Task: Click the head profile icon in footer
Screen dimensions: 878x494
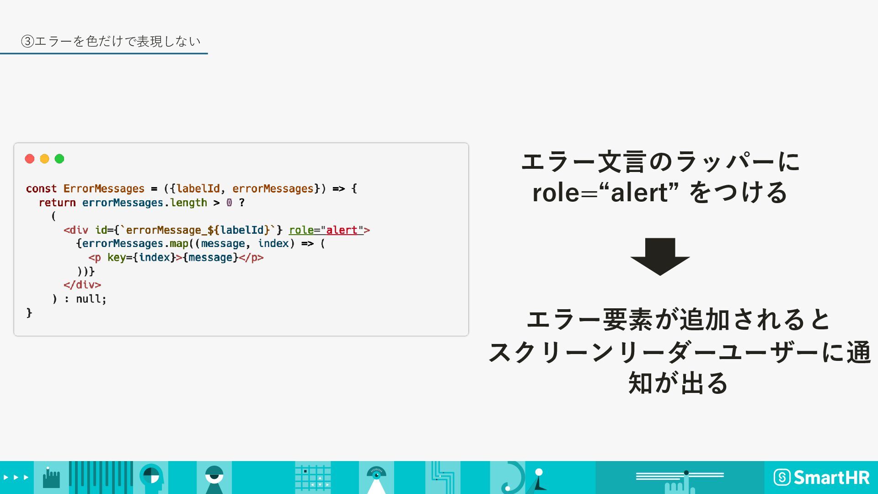Action: (151, 478)
